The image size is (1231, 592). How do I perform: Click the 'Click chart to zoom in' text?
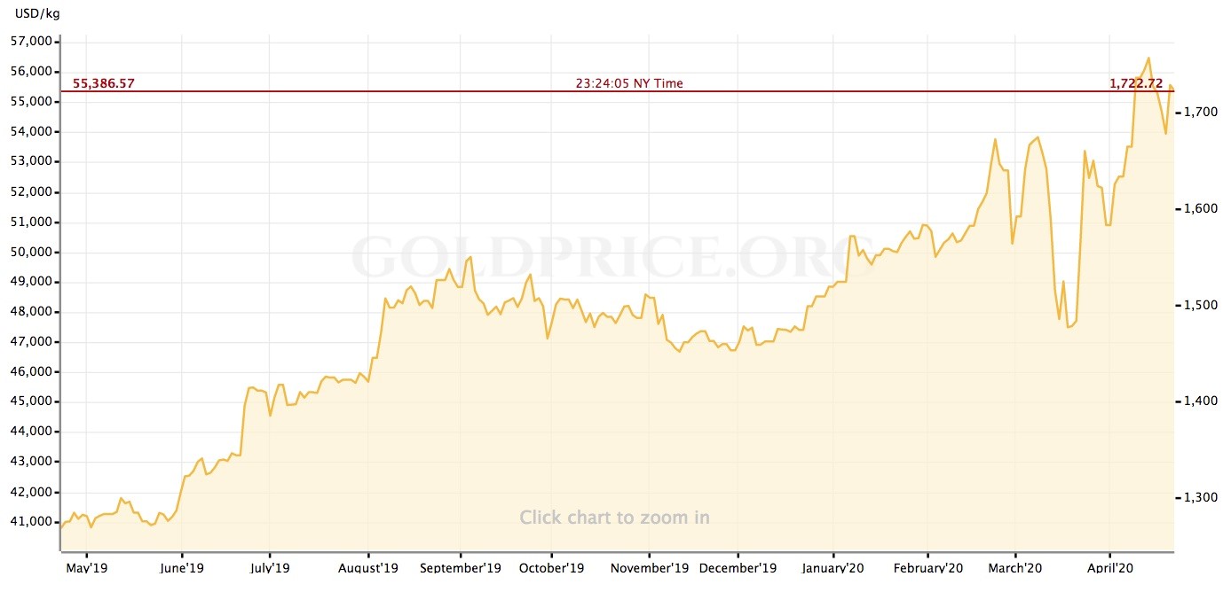pos(614,518)
